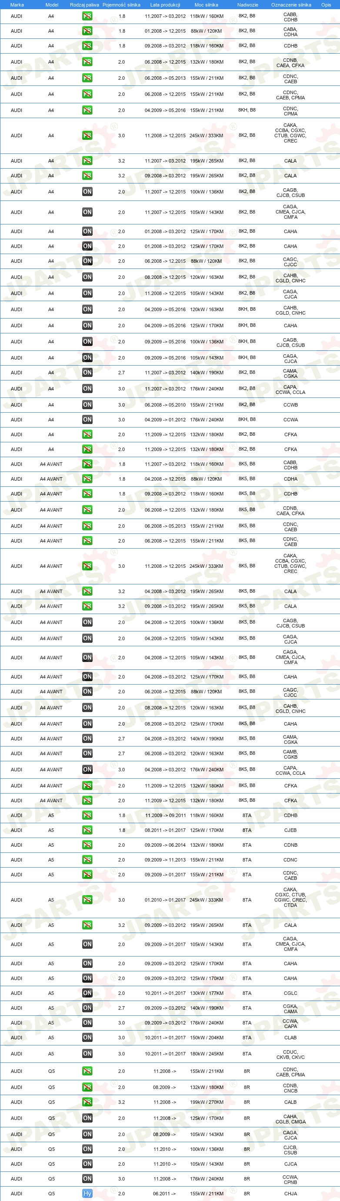The height and width of the screenshot is (1201, 340).
Task: Click the diesel ON icon in the A4 8K2 CAMA, CGKA row
Action: pyautogui.click(x=87, y=373)
